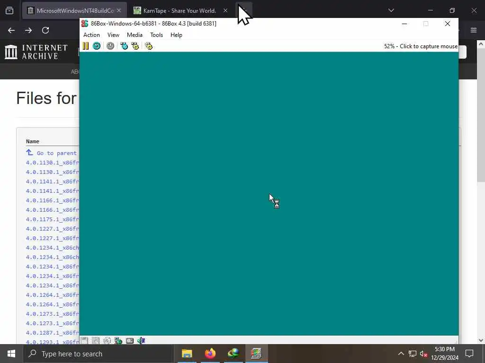Send Ctrl+Alt+Esc via toolbar icon
The image size is (485, 363).
click(135, 46)
